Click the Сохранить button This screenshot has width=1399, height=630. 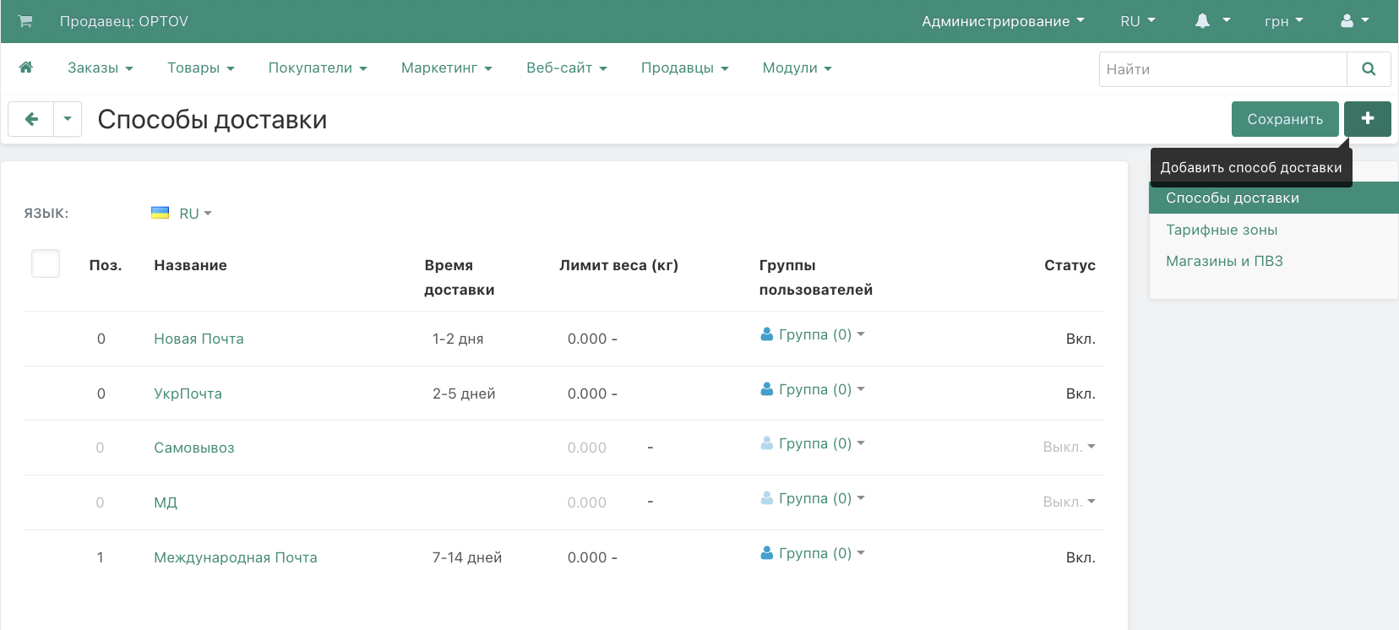[x=1284, y=119]
